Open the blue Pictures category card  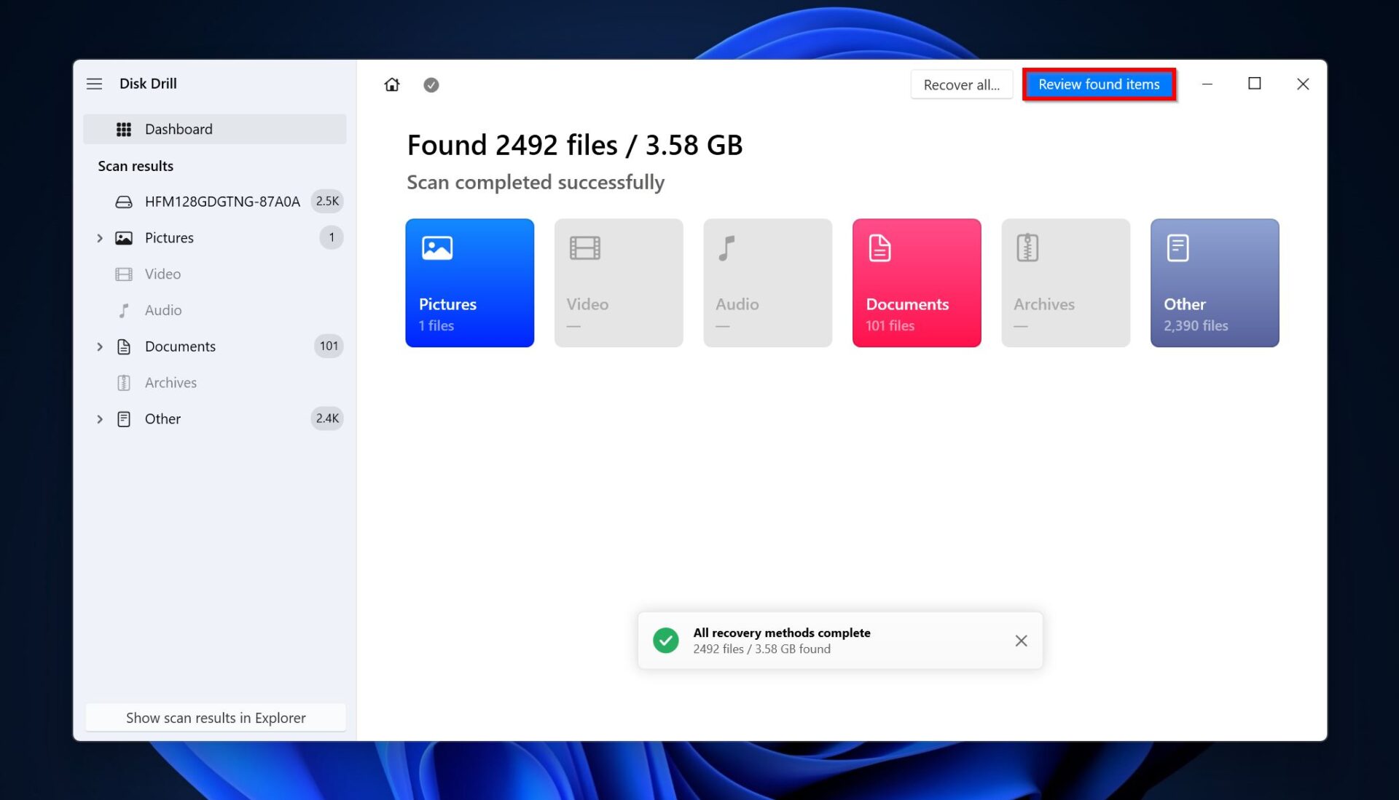coord(470,283)
